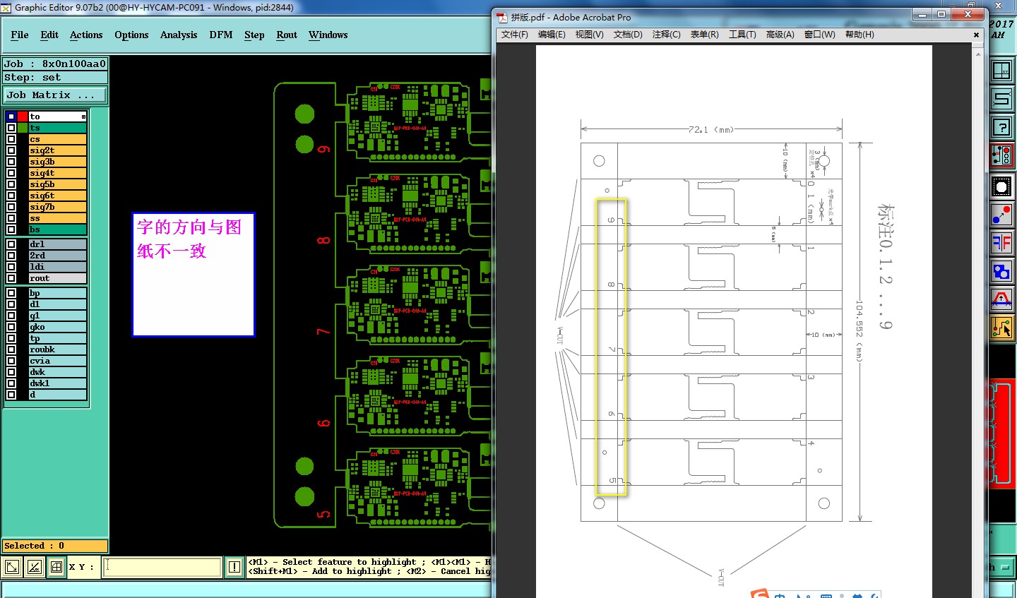Open the Actions menu
Viewport: 1017px width, 598px height.
(86, 35)
